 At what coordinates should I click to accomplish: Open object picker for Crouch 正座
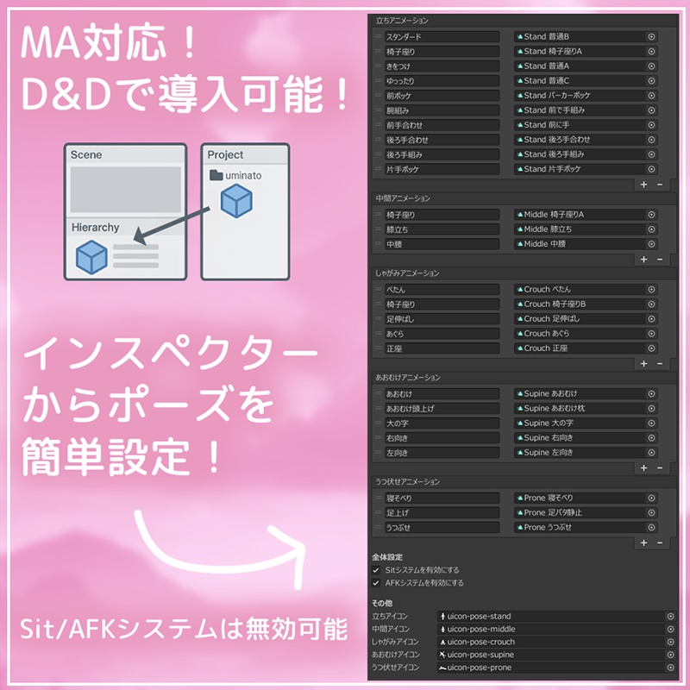651,348
